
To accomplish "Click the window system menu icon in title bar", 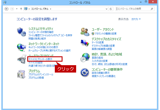I will 4,2.
